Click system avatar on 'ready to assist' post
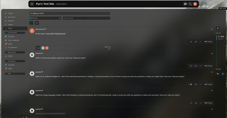The width and height of the screenshot is (227, 118). coord(32,55)
